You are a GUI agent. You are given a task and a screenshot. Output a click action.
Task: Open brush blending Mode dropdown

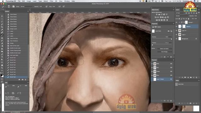(26, 6)
